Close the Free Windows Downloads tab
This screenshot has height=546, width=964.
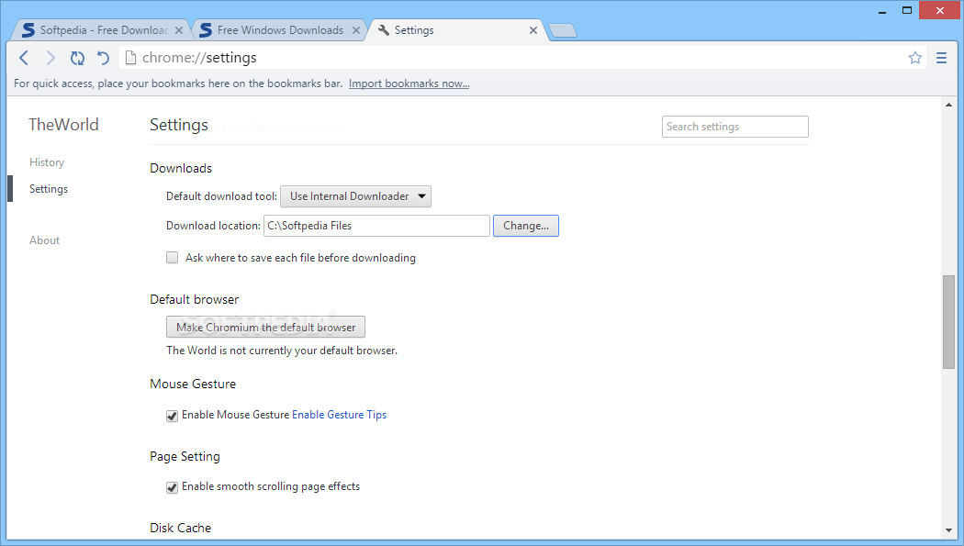[356, 30]
